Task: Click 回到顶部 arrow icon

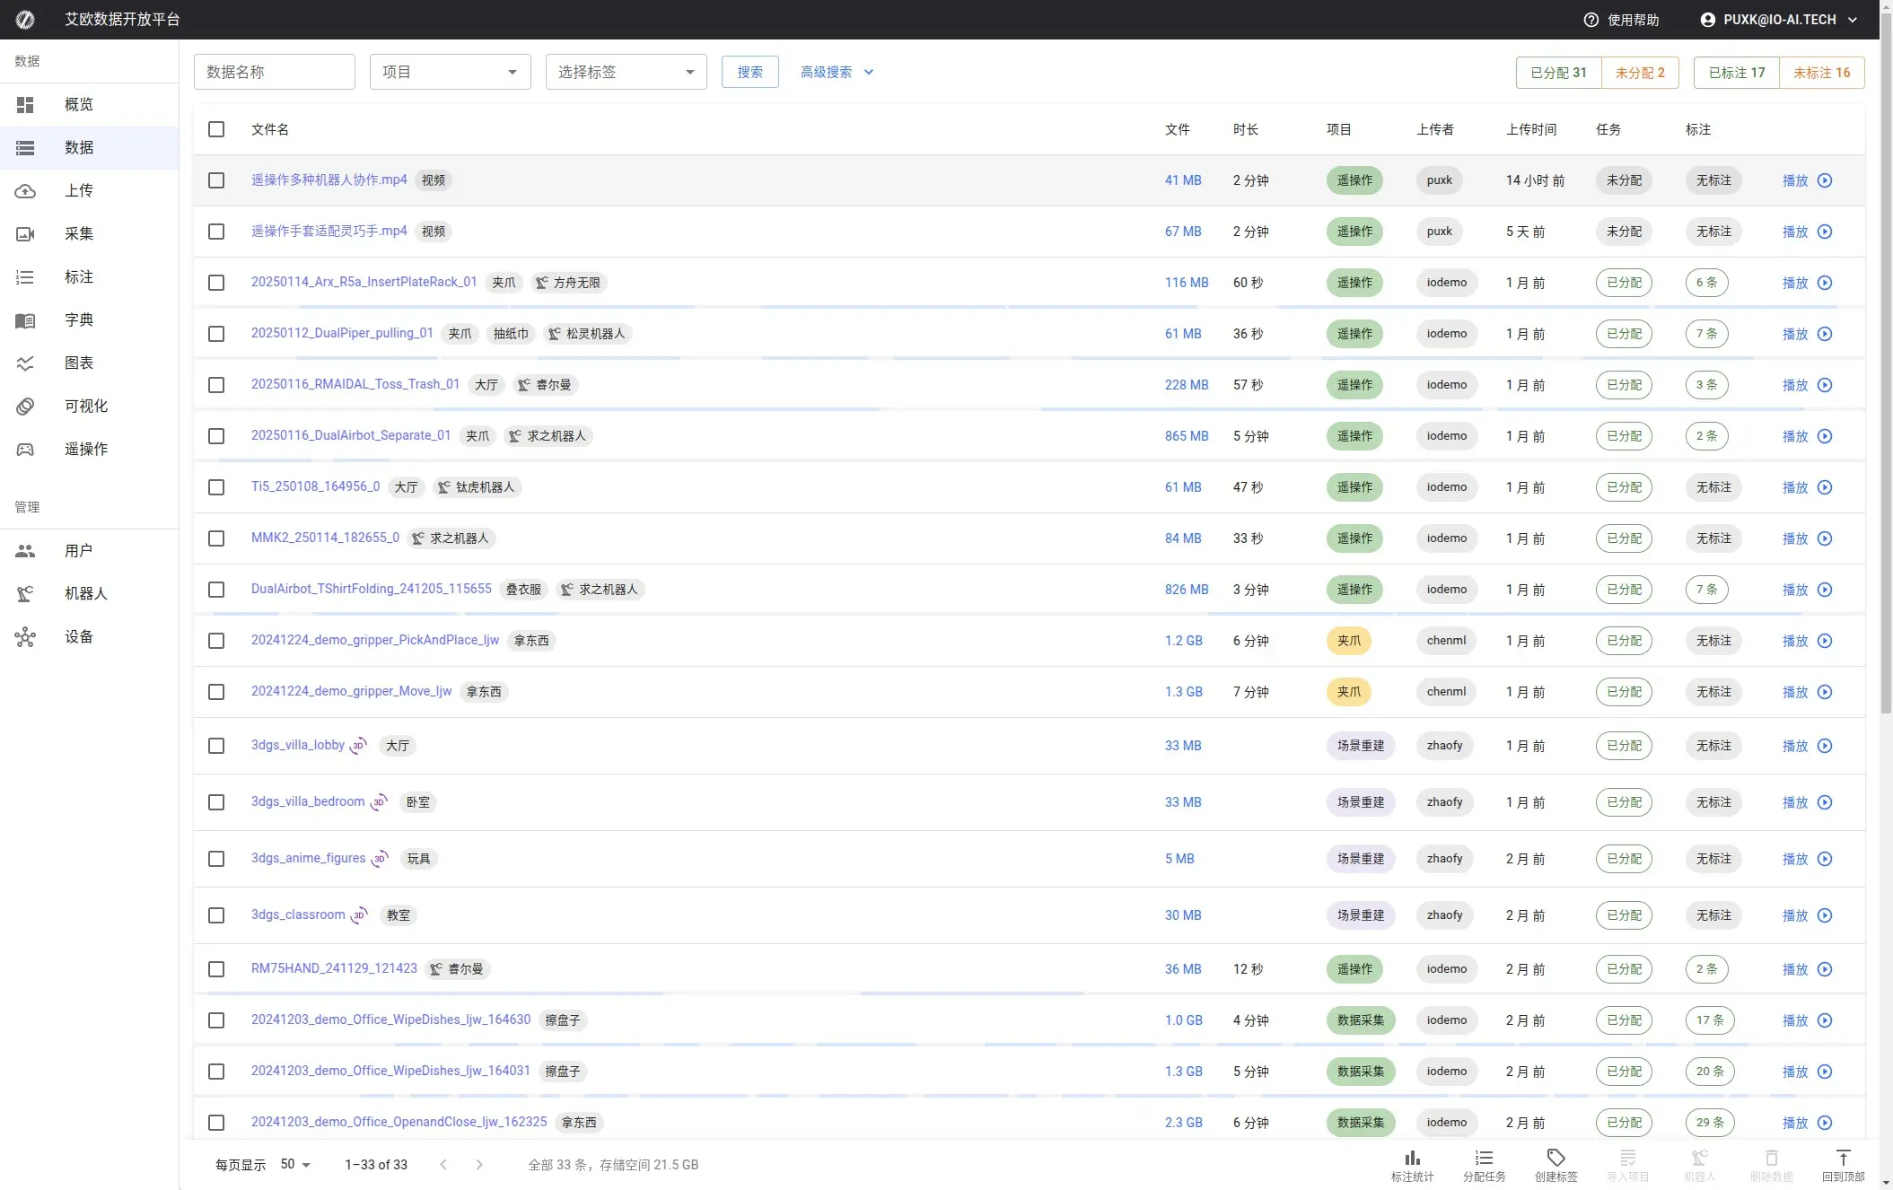Action: pos(1843,1159)
